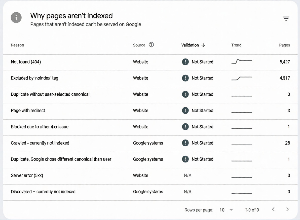Open the filter options icon
300x220 pixels.
[x=286, y=18]
